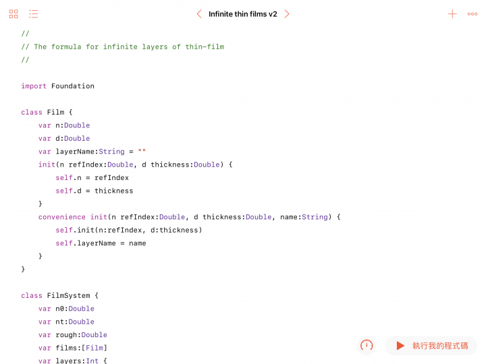The height and width of the screenshot is (364, 486).
Task: Open the three-dots more options menu
Action: tap(473, 14)
